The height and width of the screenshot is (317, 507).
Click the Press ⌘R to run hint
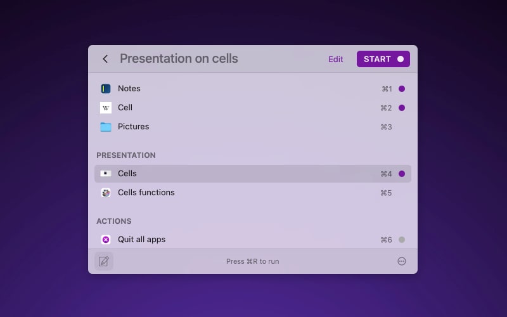point(252,261)
